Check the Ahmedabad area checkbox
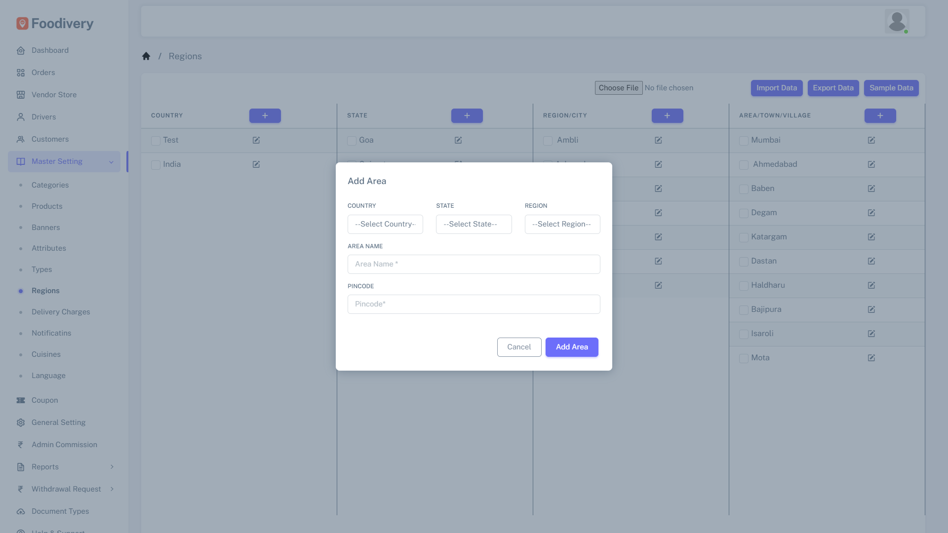Screen dimensions: 948x533 click(744, 165)
